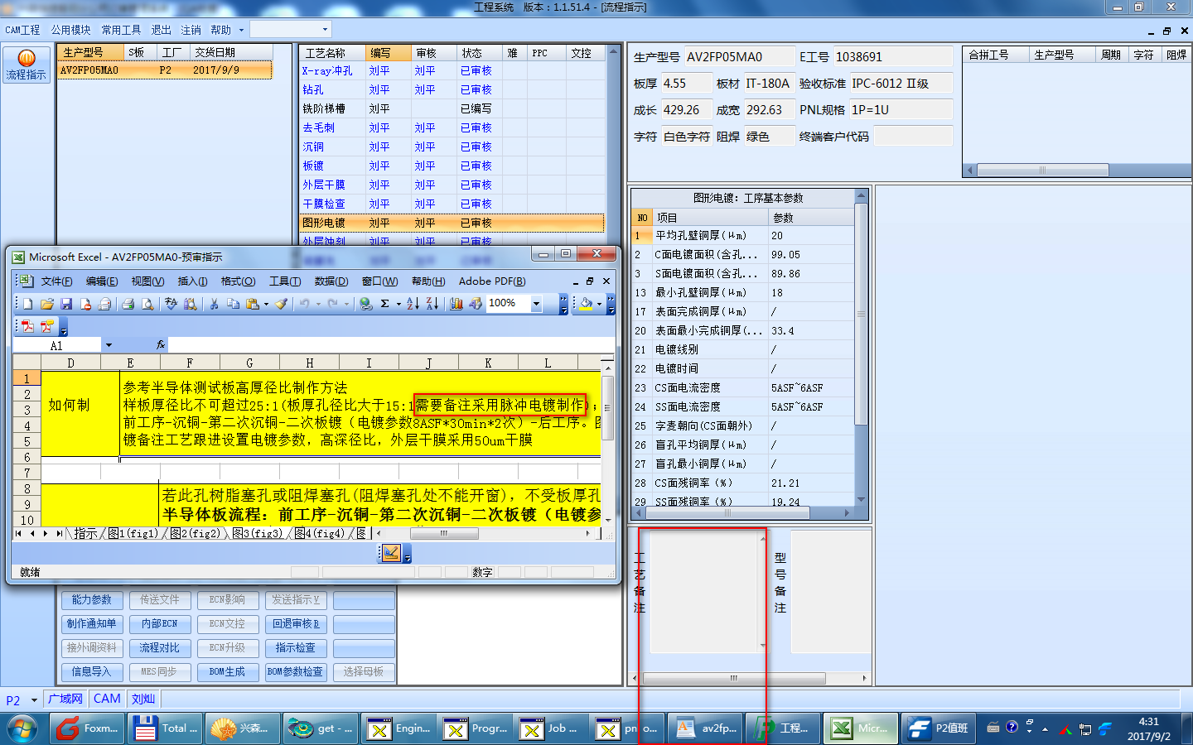Click the 能力参数 button
Image resolution: width=1193 pixels, height=745 pixels.
(92, 599)
